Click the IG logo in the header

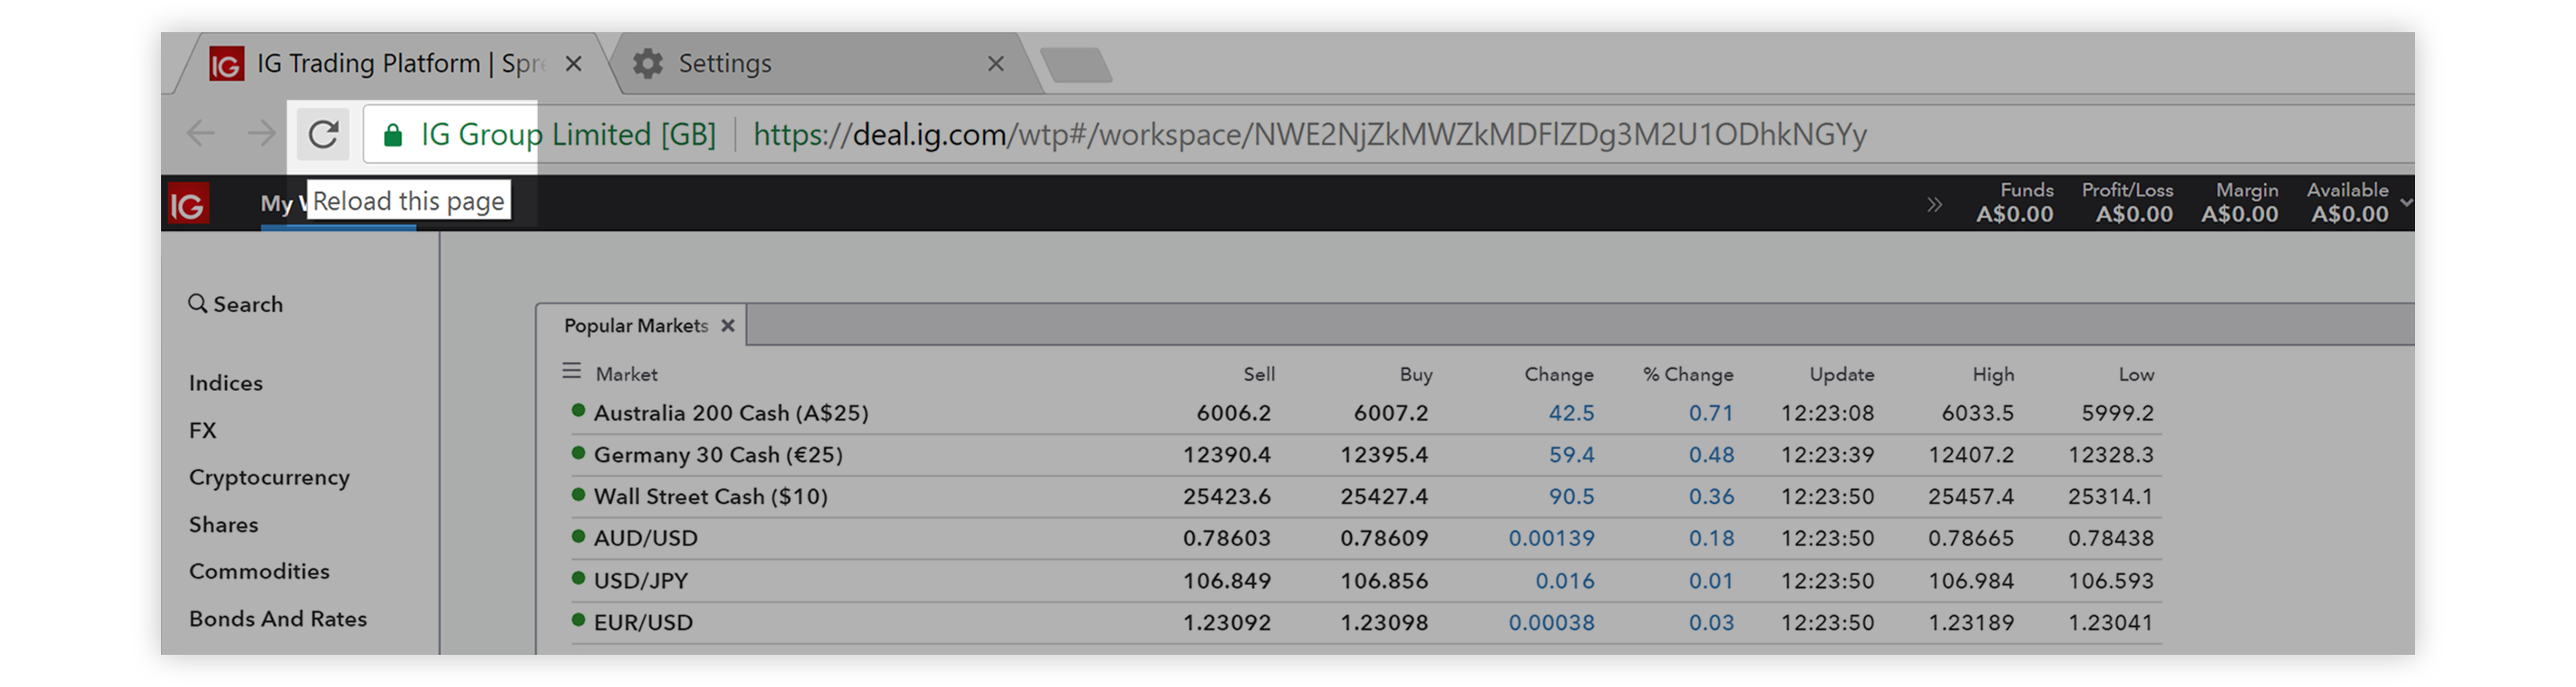pos(188,205)
